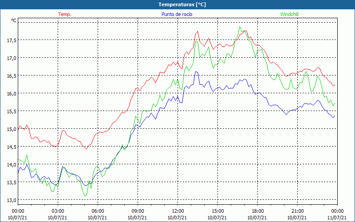Click the 06:00 time axis label
Screen dimensions: 355x222
98,211
